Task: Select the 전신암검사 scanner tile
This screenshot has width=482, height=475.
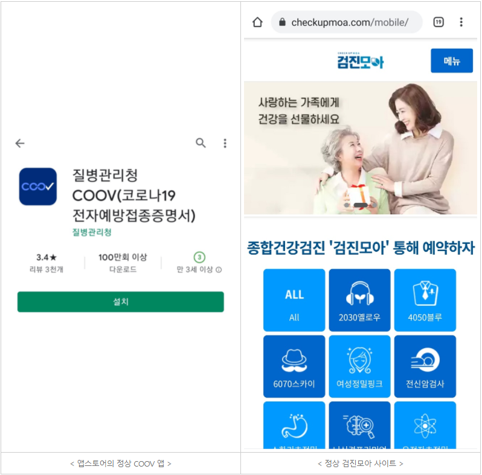Action: [x=425, y=366]
